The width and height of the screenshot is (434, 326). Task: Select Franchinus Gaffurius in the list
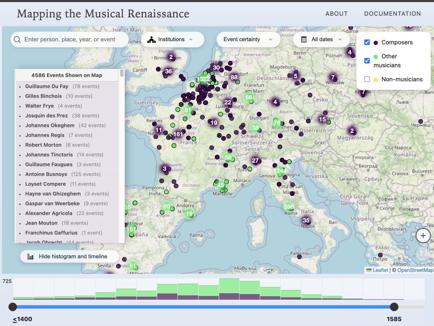pyautogui.click(x=51, y=233)
